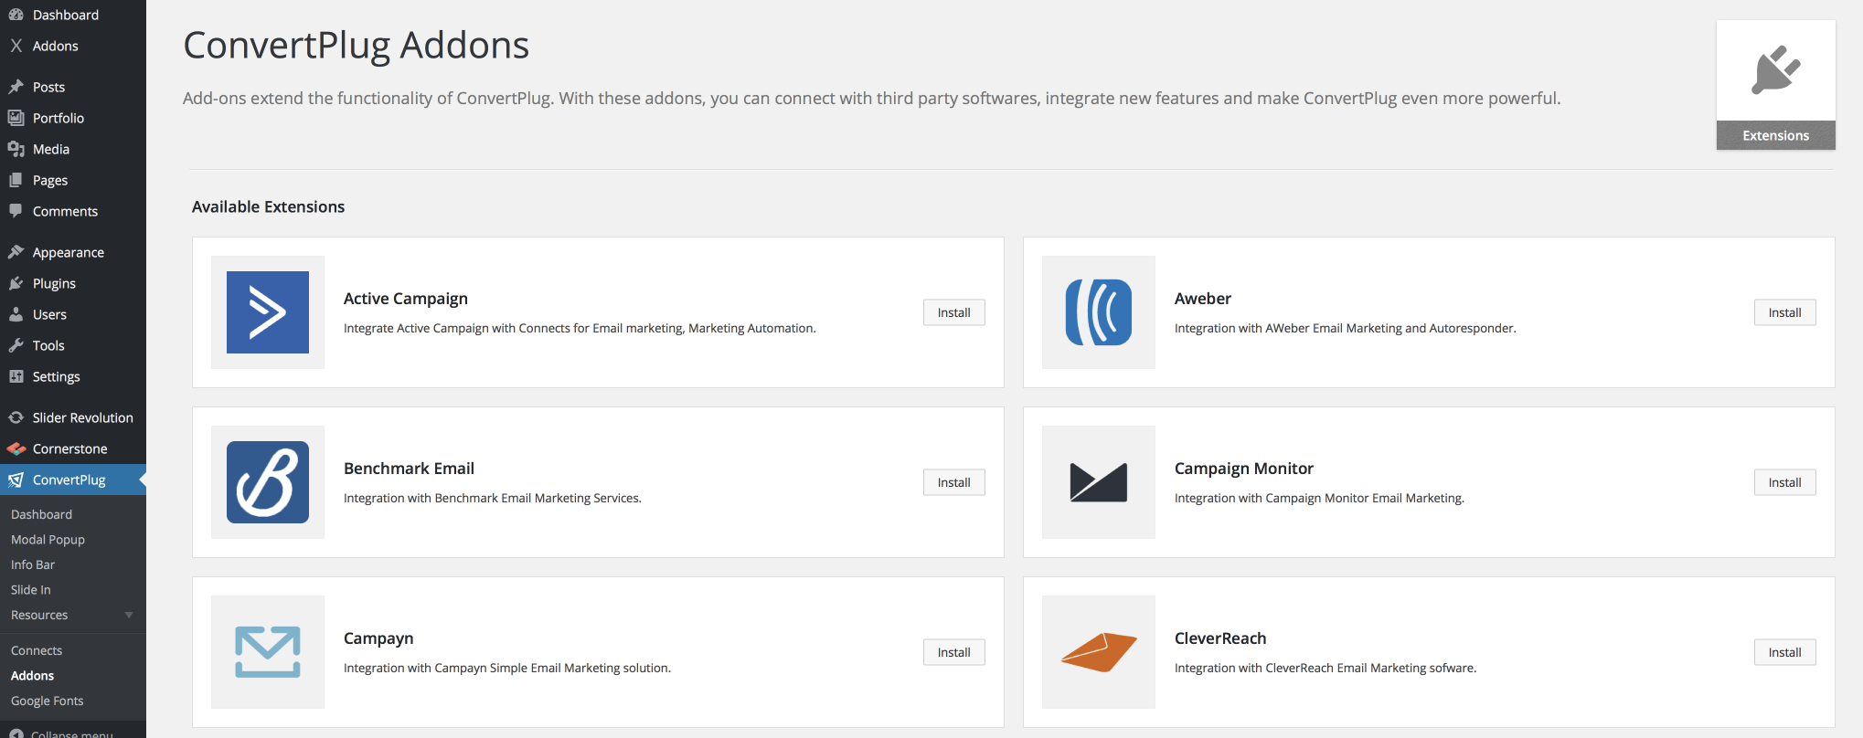This screenshot has height=738, width=1863.
Task: Click the CleverReach title text
Action: pos(1220,638)
